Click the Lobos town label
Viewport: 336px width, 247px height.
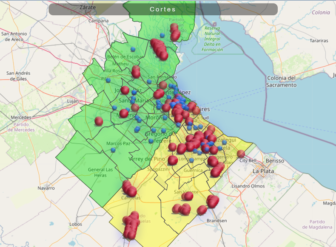point(77,225)
